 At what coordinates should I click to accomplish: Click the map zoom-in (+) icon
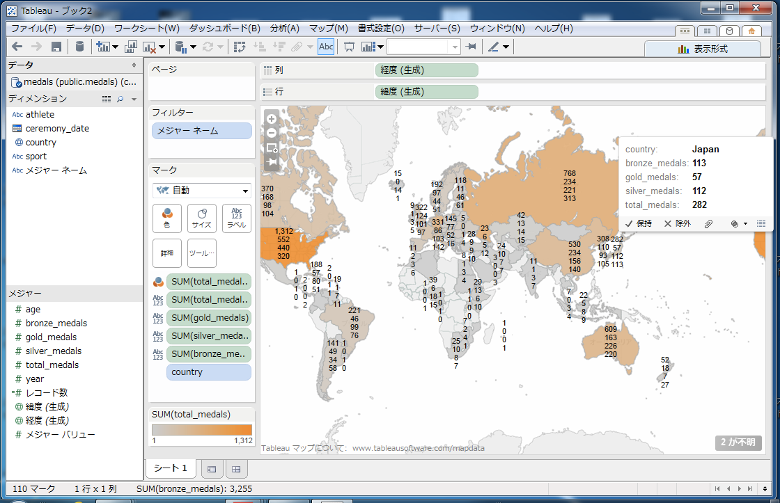(272, 119)
